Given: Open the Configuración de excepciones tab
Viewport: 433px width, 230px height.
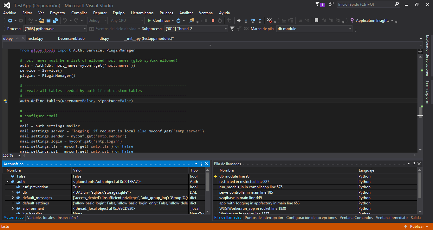Looking at the screenshot, I should (x=311, y=218).
